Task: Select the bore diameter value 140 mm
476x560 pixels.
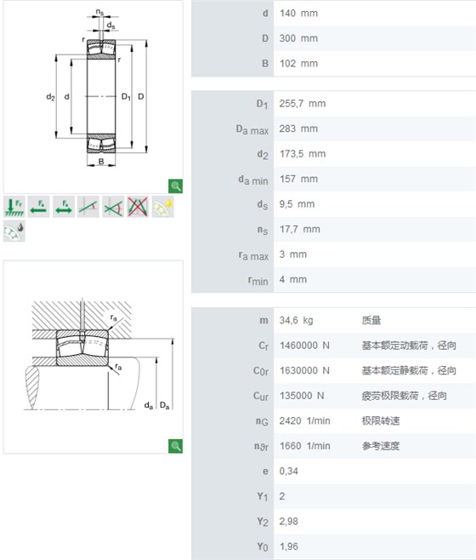Action: (298, 14)
